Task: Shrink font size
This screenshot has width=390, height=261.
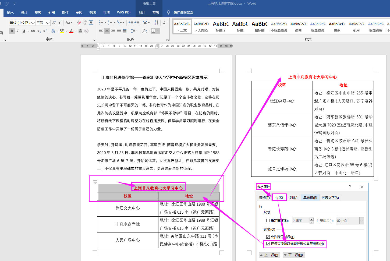Action: [x=60, y=23]
